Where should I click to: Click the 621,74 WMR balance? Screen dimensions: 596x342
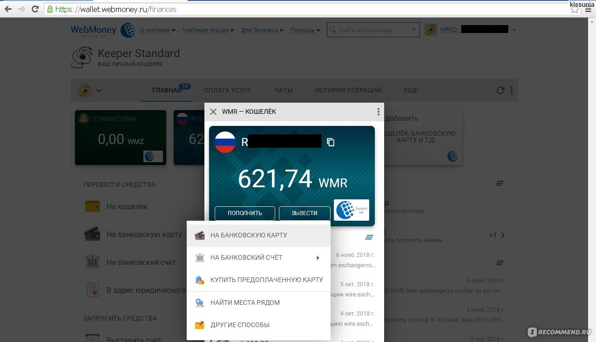point(292,179)
